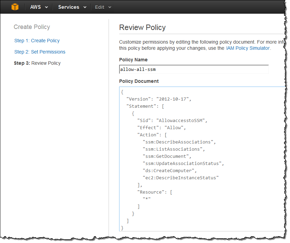Click the "Version": "2012-10-17" line
The image size is (290, 243).
click(x=159, y=99)
